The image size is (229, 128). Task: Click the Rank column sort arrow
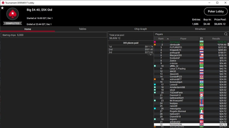coord(168,39)
